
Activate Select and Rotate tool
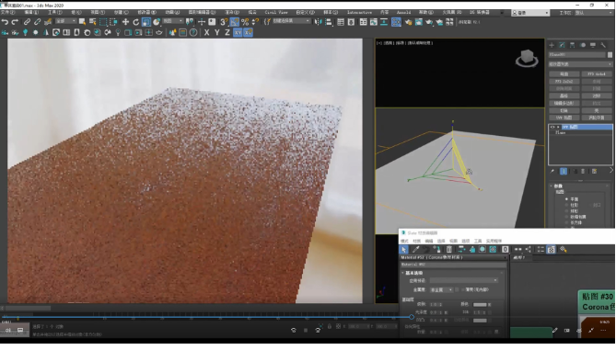click(x=136, y=22)
